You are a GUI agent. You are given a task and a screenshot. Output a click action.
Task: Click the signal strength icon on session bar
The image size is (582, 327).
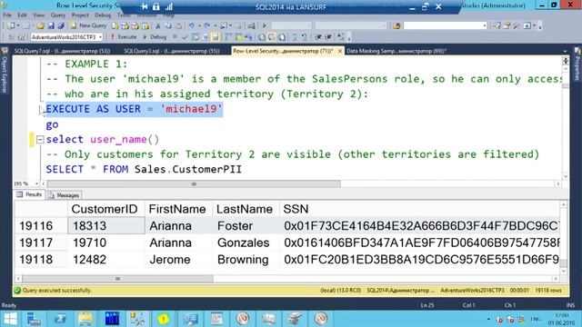coord(169,6)
